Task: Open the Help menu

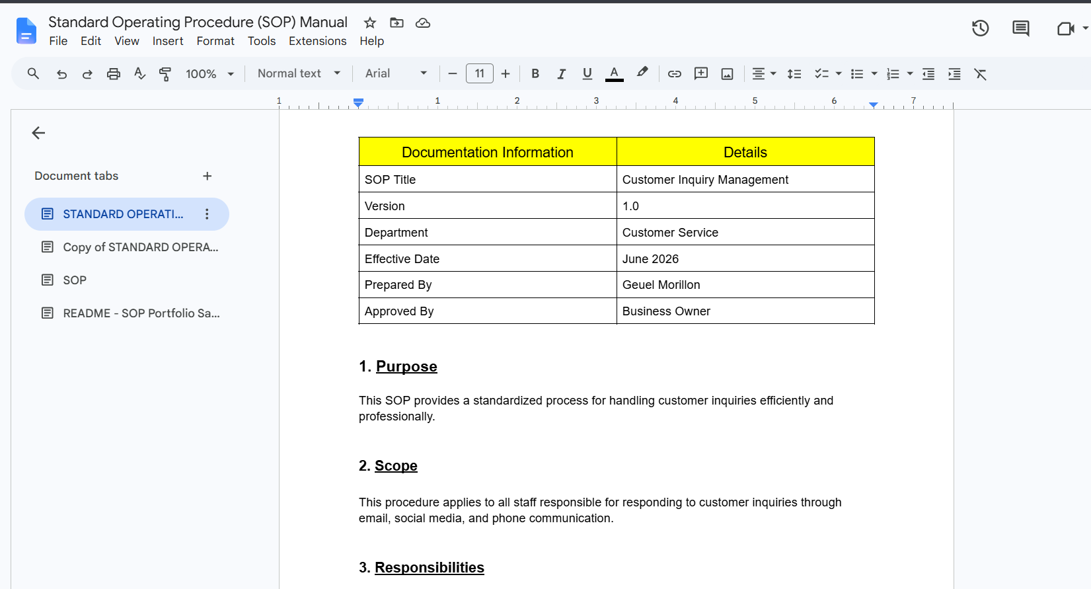Action: point(372,41)
